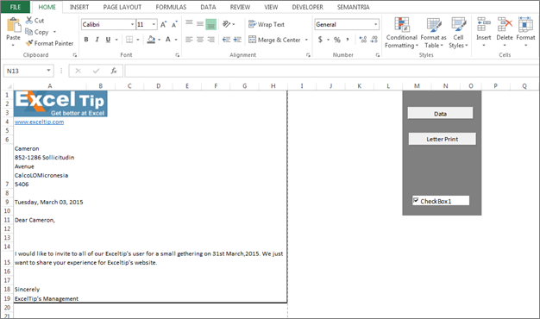The height and width of the screenshot is (319, 540).
Task: Click the Insert cells icon
Action: pyautogui.click(x=484, y=25)
